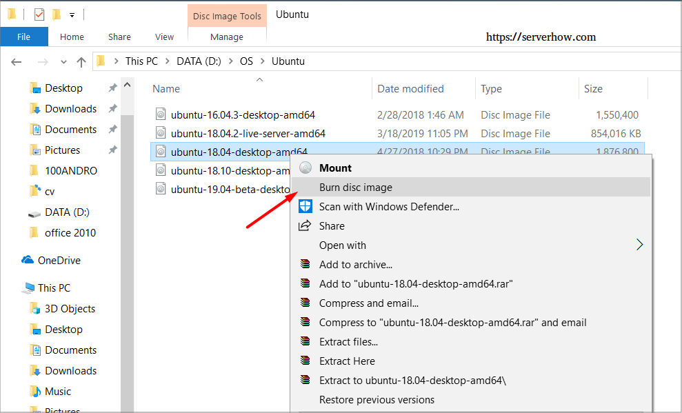Switch to the View ribbon tab
Viewport: 682px width, 413px height.
164,37
